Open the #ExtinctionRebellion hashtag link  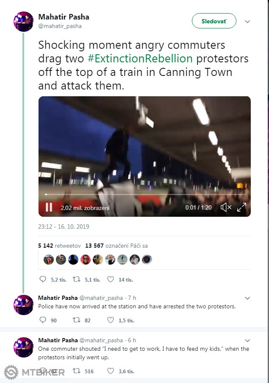tap(140, 59)
